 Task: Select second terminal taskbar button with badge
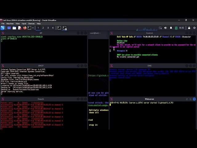(65, 28)
